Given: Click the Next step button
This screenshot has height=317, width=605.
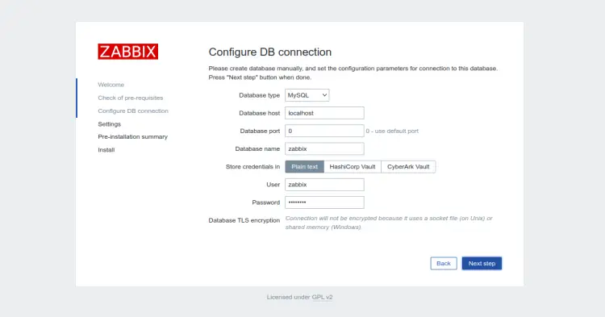Looking at the screenshot, I should click(x=482, y=264).
